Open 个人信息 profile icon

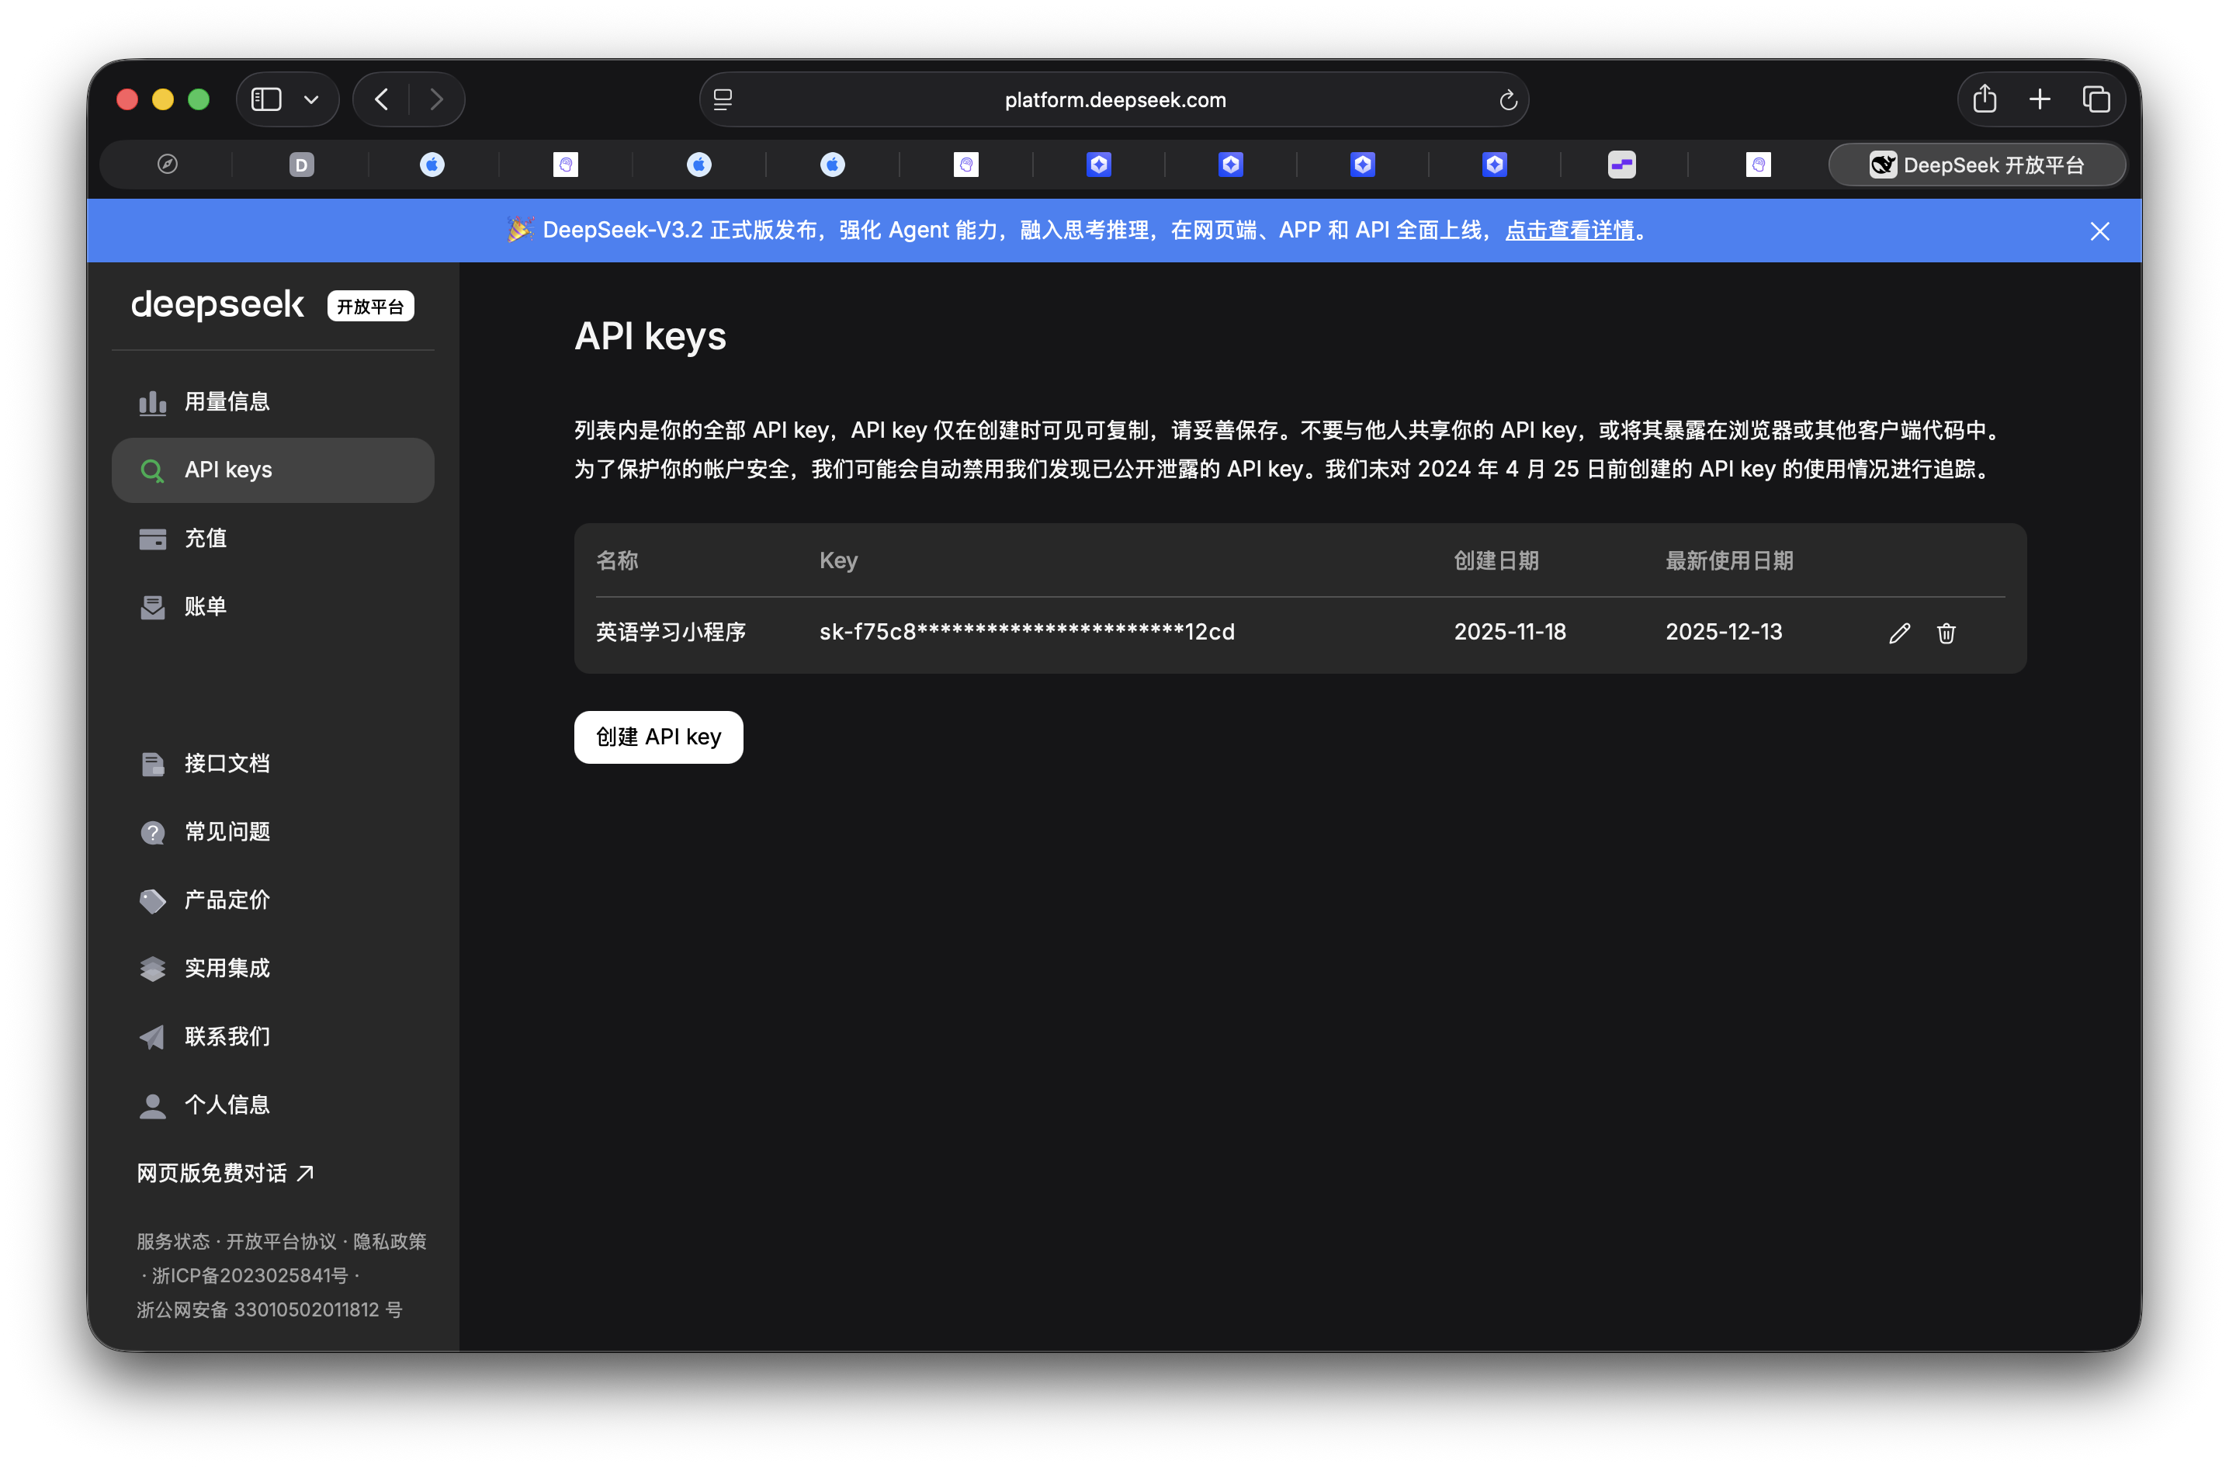(x=153, y=1105)
